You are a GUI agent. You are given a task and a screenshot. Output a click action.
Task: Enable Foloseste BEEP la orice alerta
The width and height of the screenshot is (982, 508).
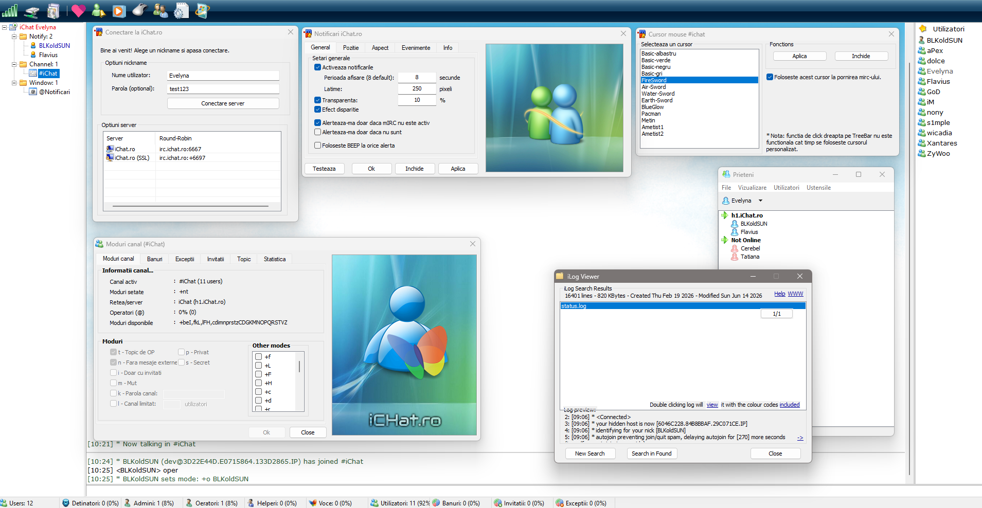point(317,146)
